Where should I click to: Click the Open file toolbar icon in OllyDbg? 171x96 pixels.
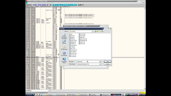point(27,5)
